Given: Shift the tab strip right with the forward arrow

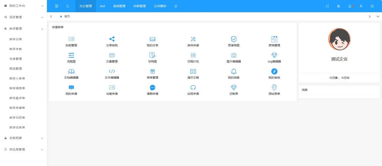Looking at the screenshot, I should tap(370, 16).
